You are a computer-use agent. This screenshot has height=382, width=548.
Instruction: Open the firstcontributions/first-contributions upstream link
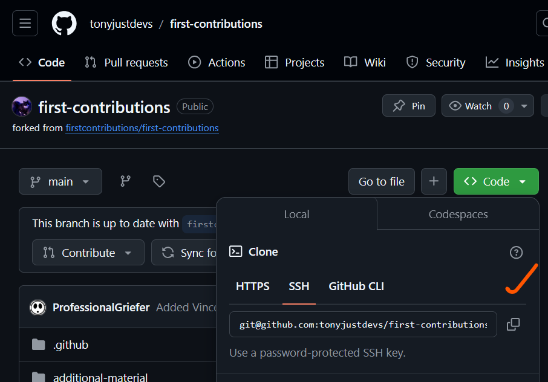point(142,128)
